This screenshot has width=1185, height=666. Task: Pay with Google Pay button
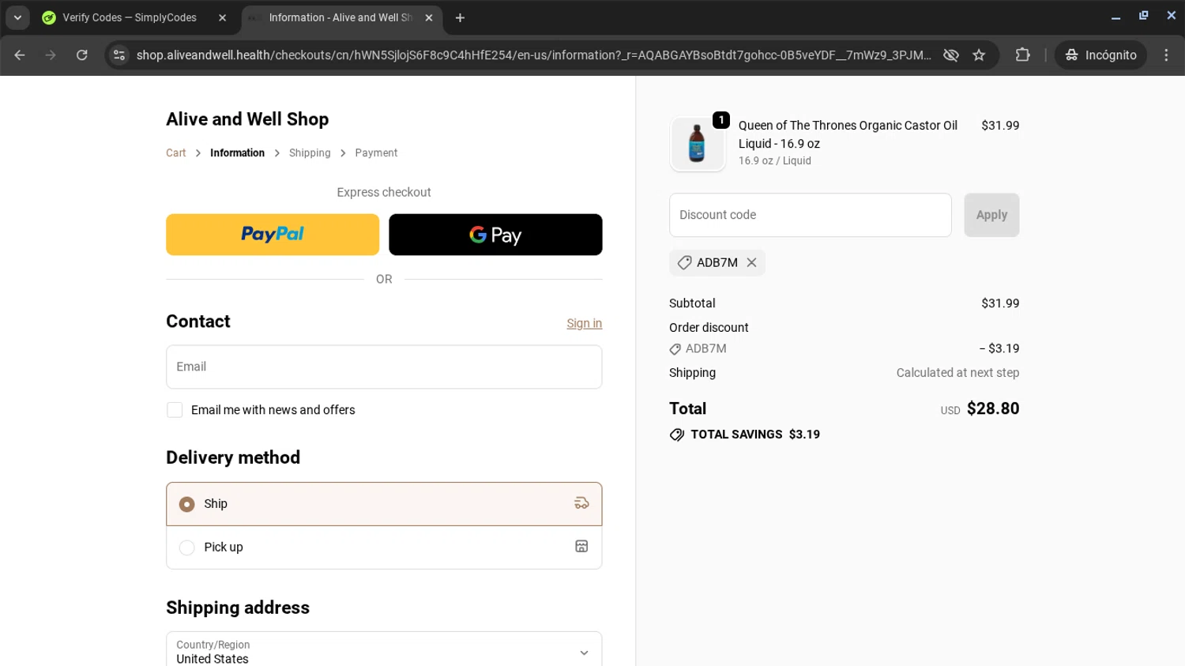point(495,235)
